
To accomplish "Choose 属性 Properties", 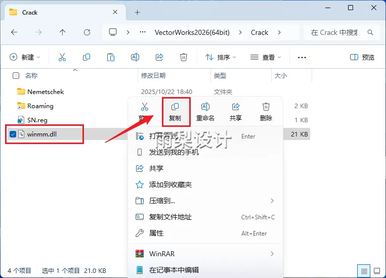I will tap(205, 233).
